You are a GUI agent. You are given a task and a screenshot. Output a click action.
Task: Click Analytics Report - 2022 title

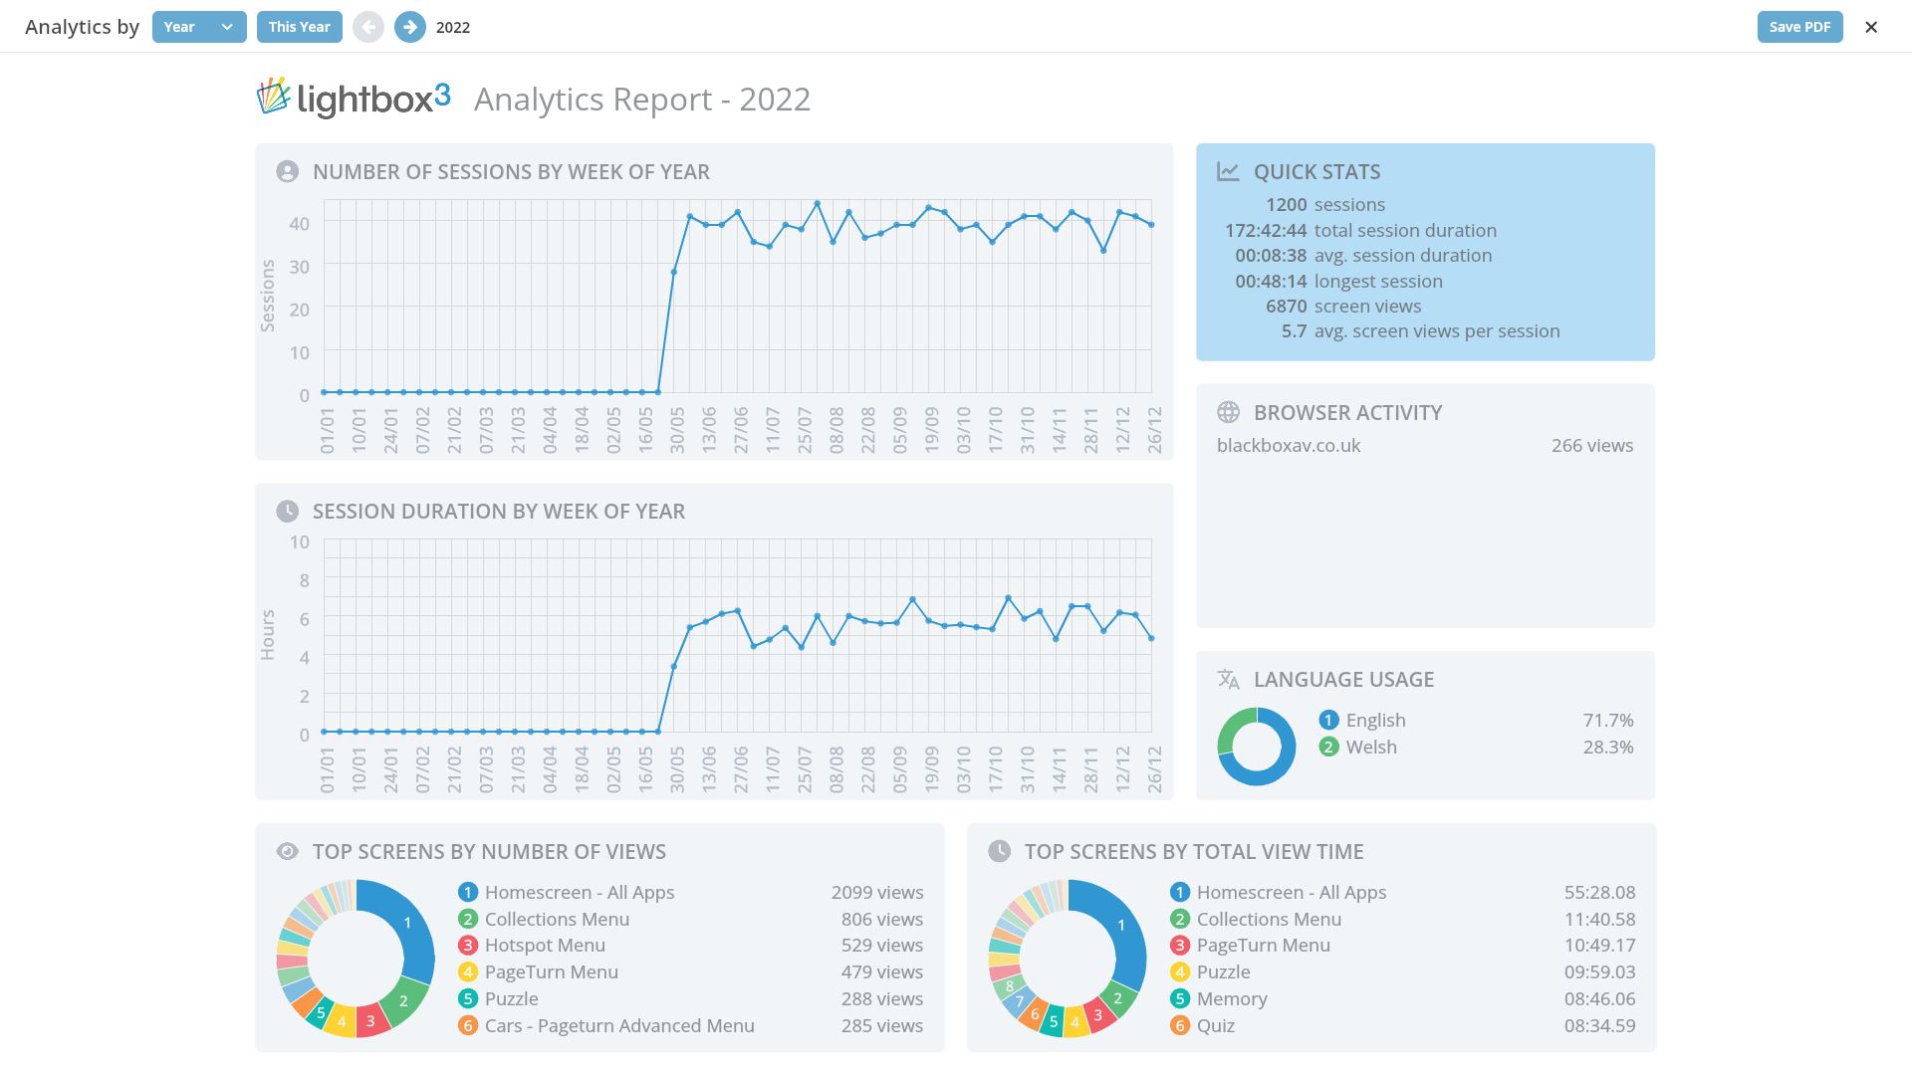coord(642,100)
